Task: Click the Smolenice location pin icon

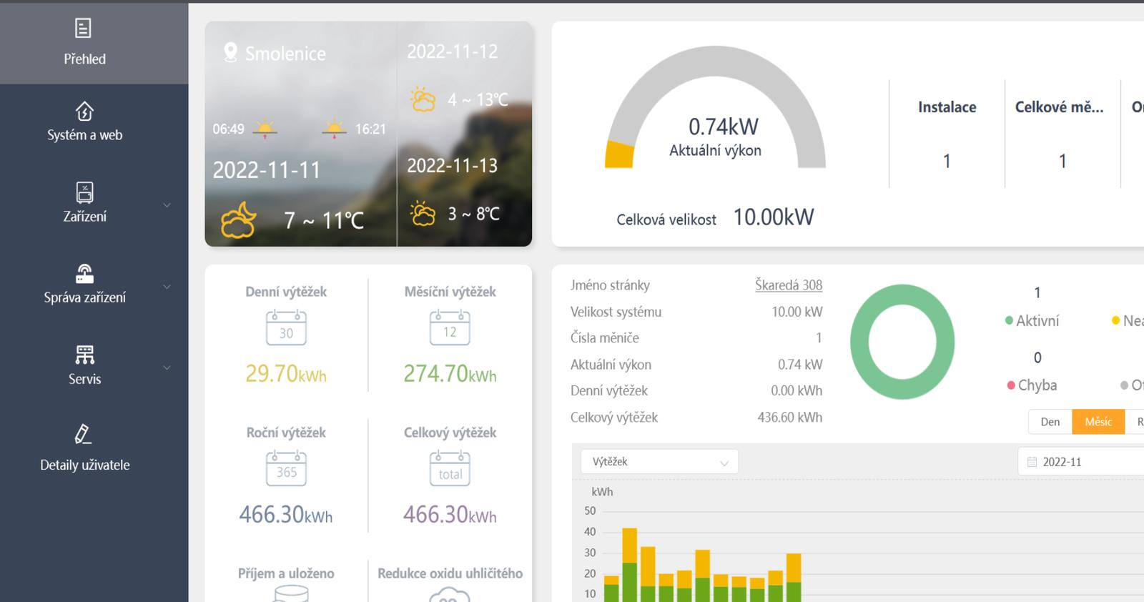Action: 230,53
